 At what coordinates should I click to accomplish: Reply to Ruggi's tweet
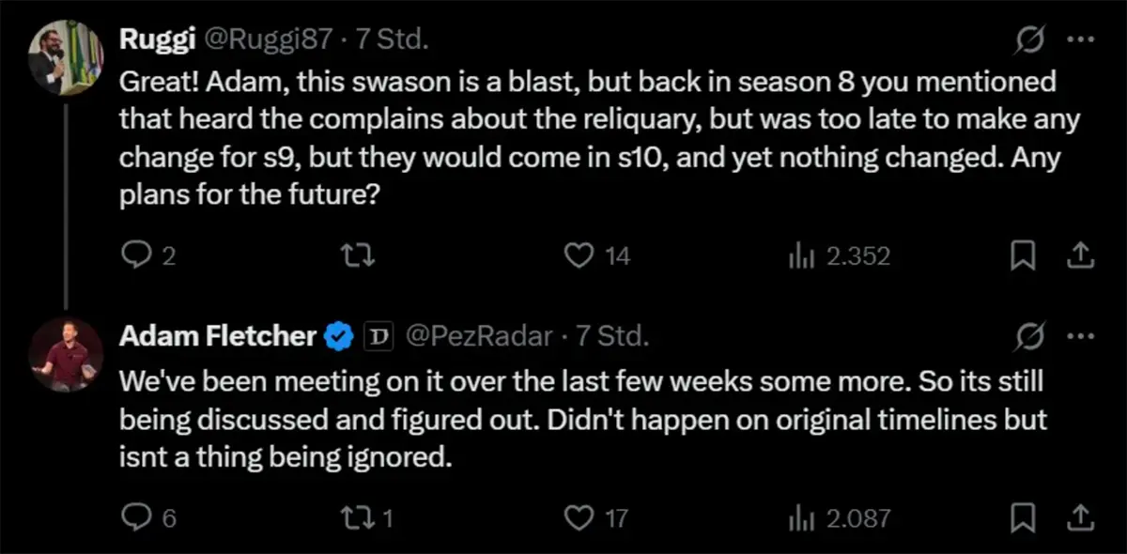137,255
